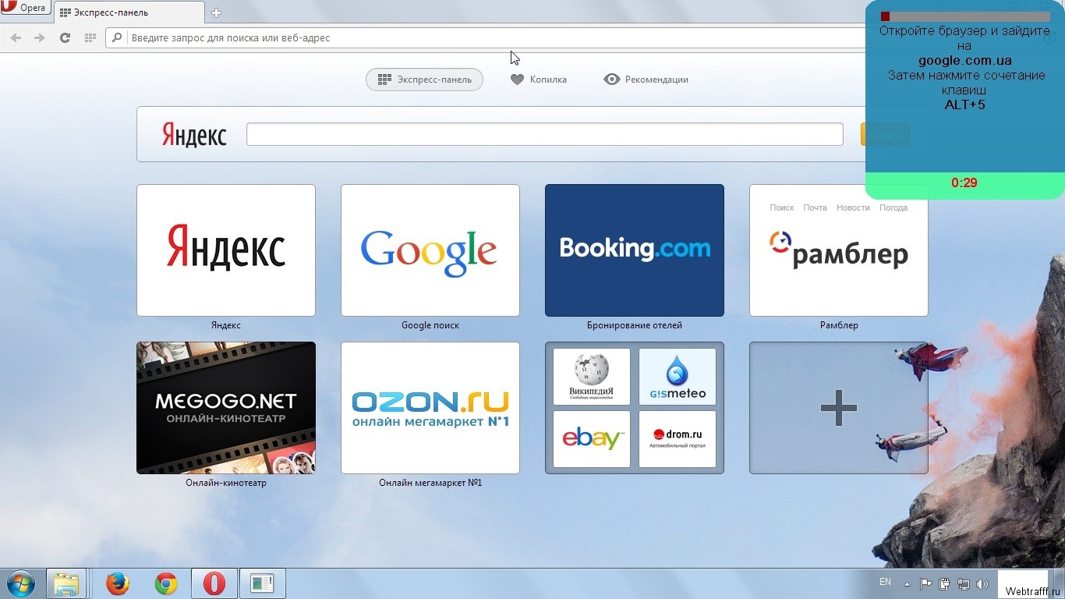1065x599 pixels.
Task: Click the power plug tray icon
Action: [945, 583]
